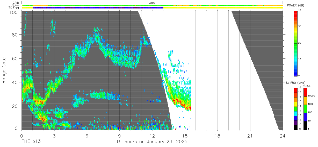Click the "1" label in the NOISE legend
Image resolution: width=318 pixels, height=147 pixels.
[309, 129]
